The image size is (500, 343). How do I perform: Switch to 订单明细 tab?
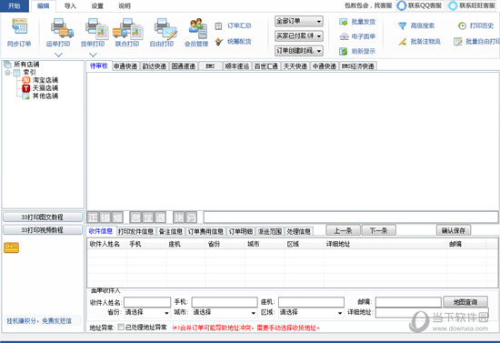point(241,232)
